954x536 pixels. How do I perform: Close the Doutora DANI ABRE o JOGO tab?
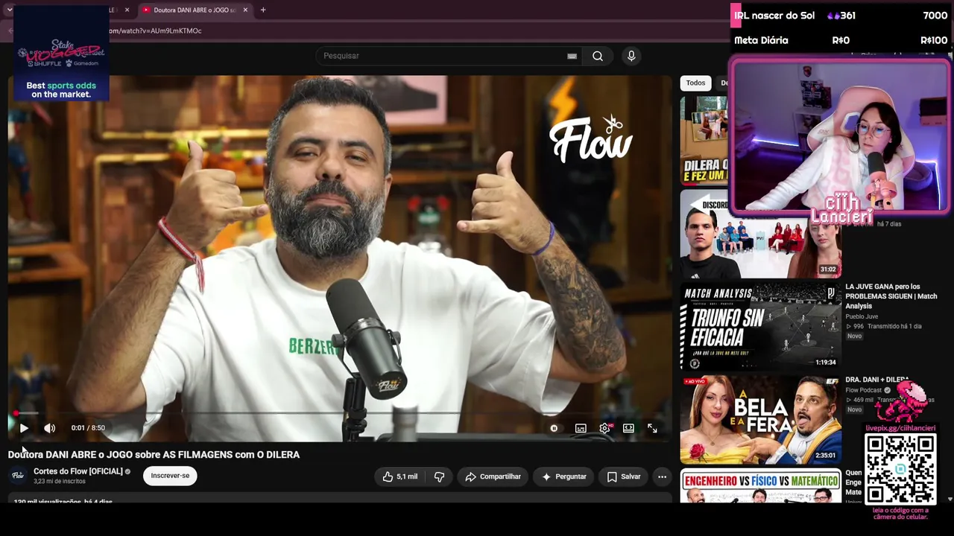245,10
